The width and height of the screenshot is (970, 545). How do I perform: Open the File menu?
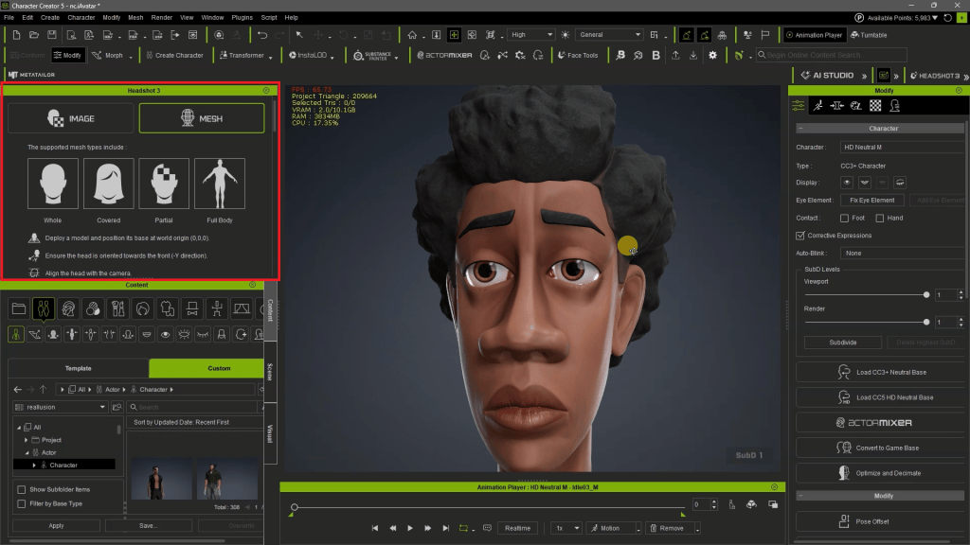pyautogui.click(x=9, y=17)
